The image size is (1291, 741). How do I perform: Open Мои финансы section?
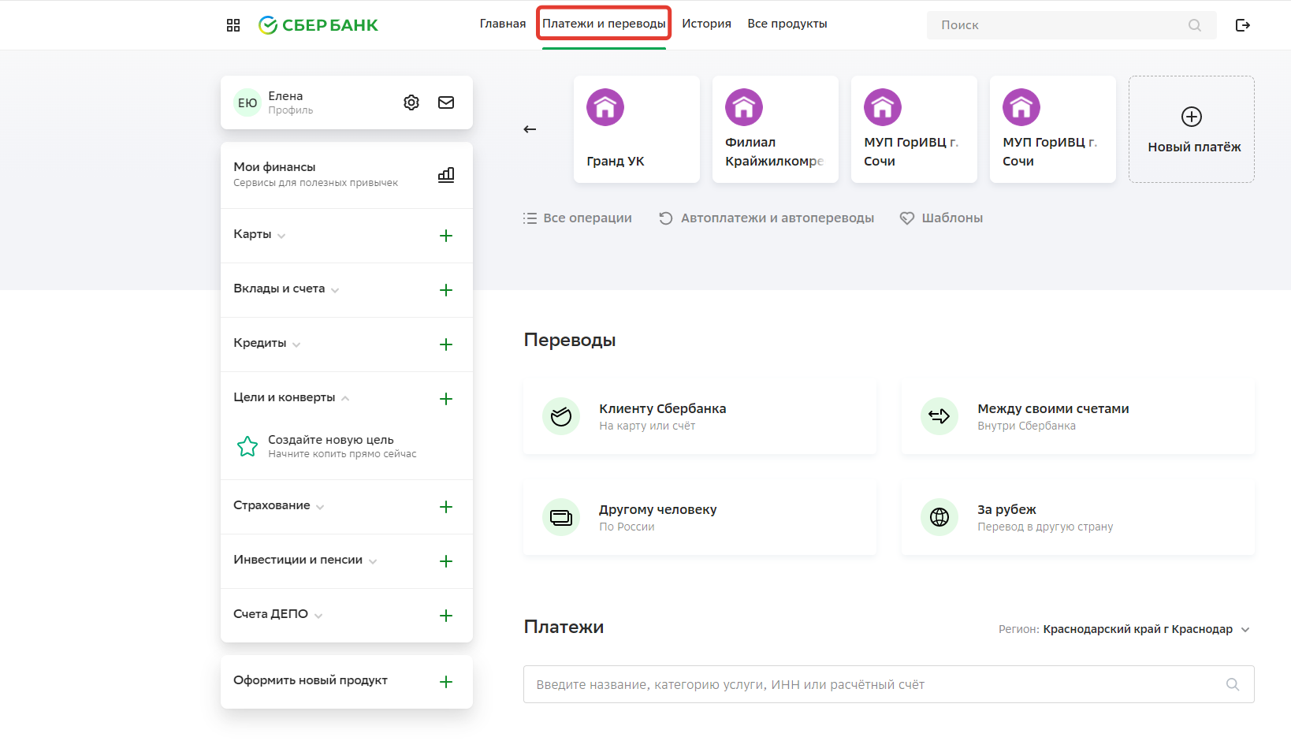click(x=347, y=175)
